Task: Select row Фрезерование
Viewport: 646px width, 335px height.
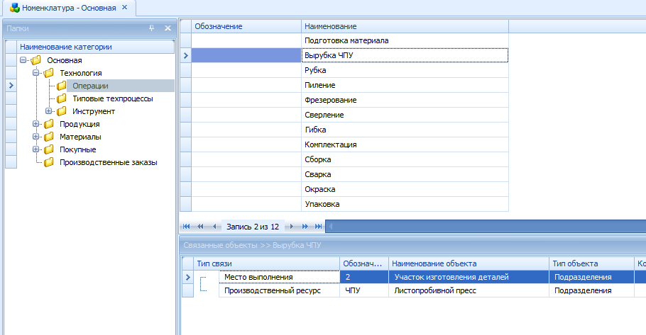Action: [x=350, y=100]
